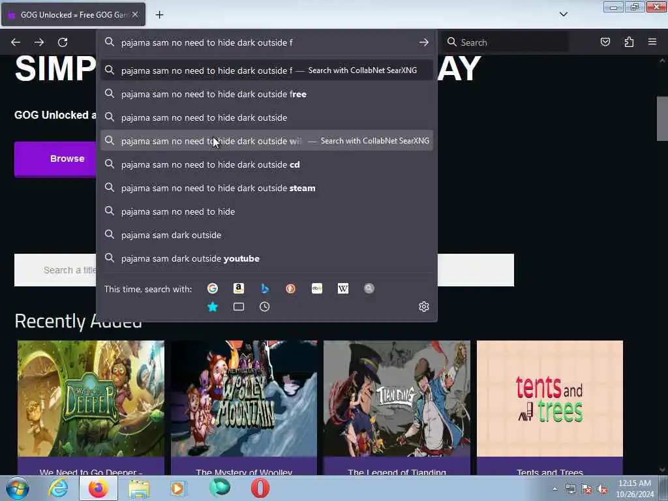Screen dimensions: 668x501
Task: Go forward with the browser forward arrow
Action: coord(39,42)
